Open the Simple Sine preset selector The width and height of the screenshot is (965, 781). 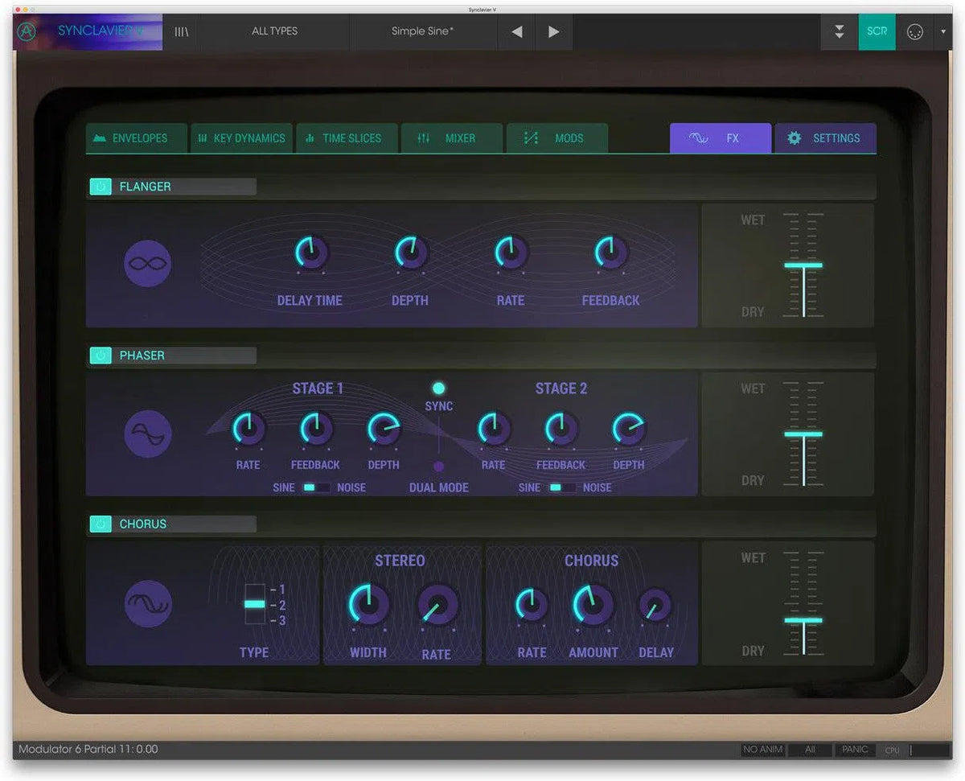coord(422,31)
